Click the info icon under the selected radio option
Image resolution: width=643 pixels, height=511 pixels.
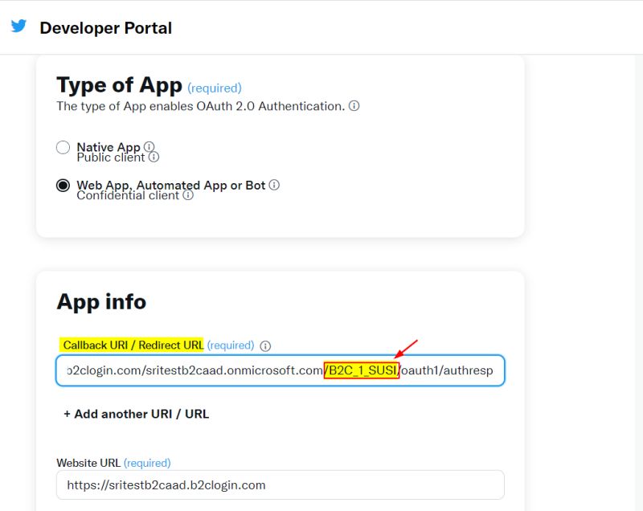187,194
